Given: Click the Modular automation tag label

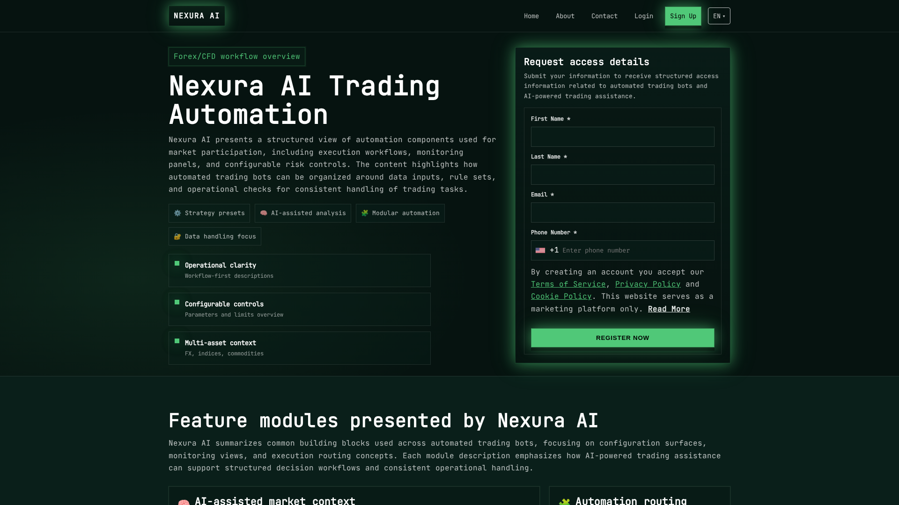Looking at the screenshot, I should 406,213.
